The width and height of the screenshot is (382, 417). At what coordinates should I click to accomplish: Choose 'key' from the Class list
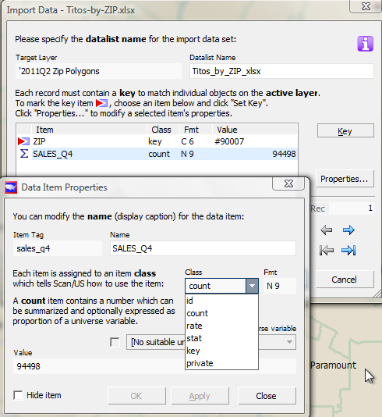pos(221,351)
